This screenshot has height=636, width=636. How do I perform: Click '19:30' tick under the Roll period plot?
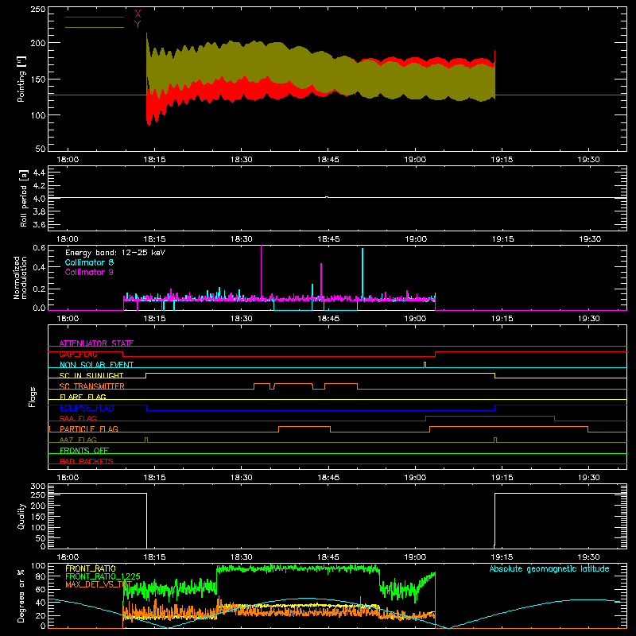click(590, 239)
